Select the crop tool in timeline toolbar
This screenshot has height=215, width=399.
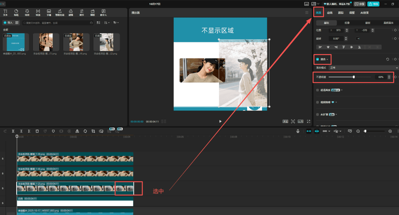[x=93, y=131]
